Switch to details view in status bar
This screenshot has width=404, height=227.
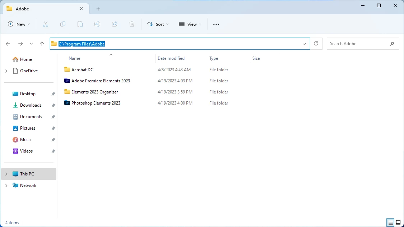point(391,223)
